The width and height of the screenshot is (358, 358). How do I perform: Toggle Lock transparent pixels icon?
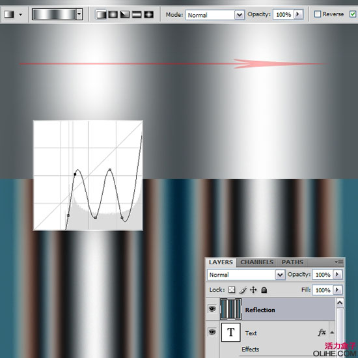pos(232,290)
